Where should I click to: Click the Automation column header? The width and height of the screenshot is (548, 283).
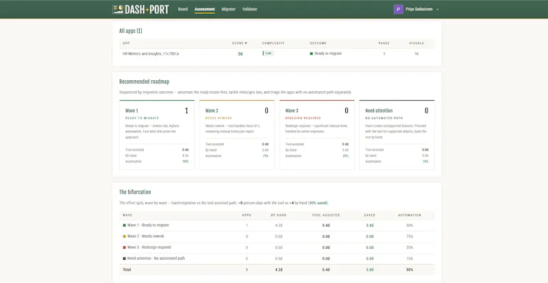(x=410, y=215)
